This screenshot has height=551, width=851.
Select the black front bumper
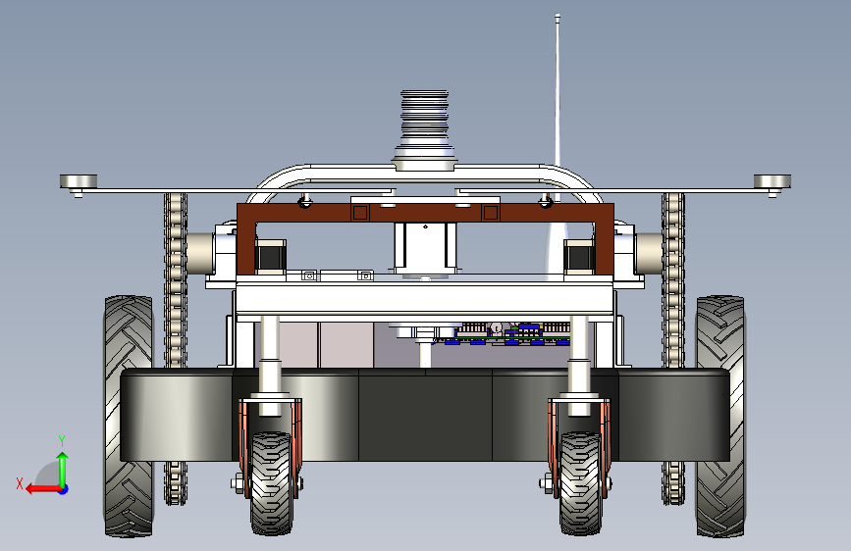[425, 415]
